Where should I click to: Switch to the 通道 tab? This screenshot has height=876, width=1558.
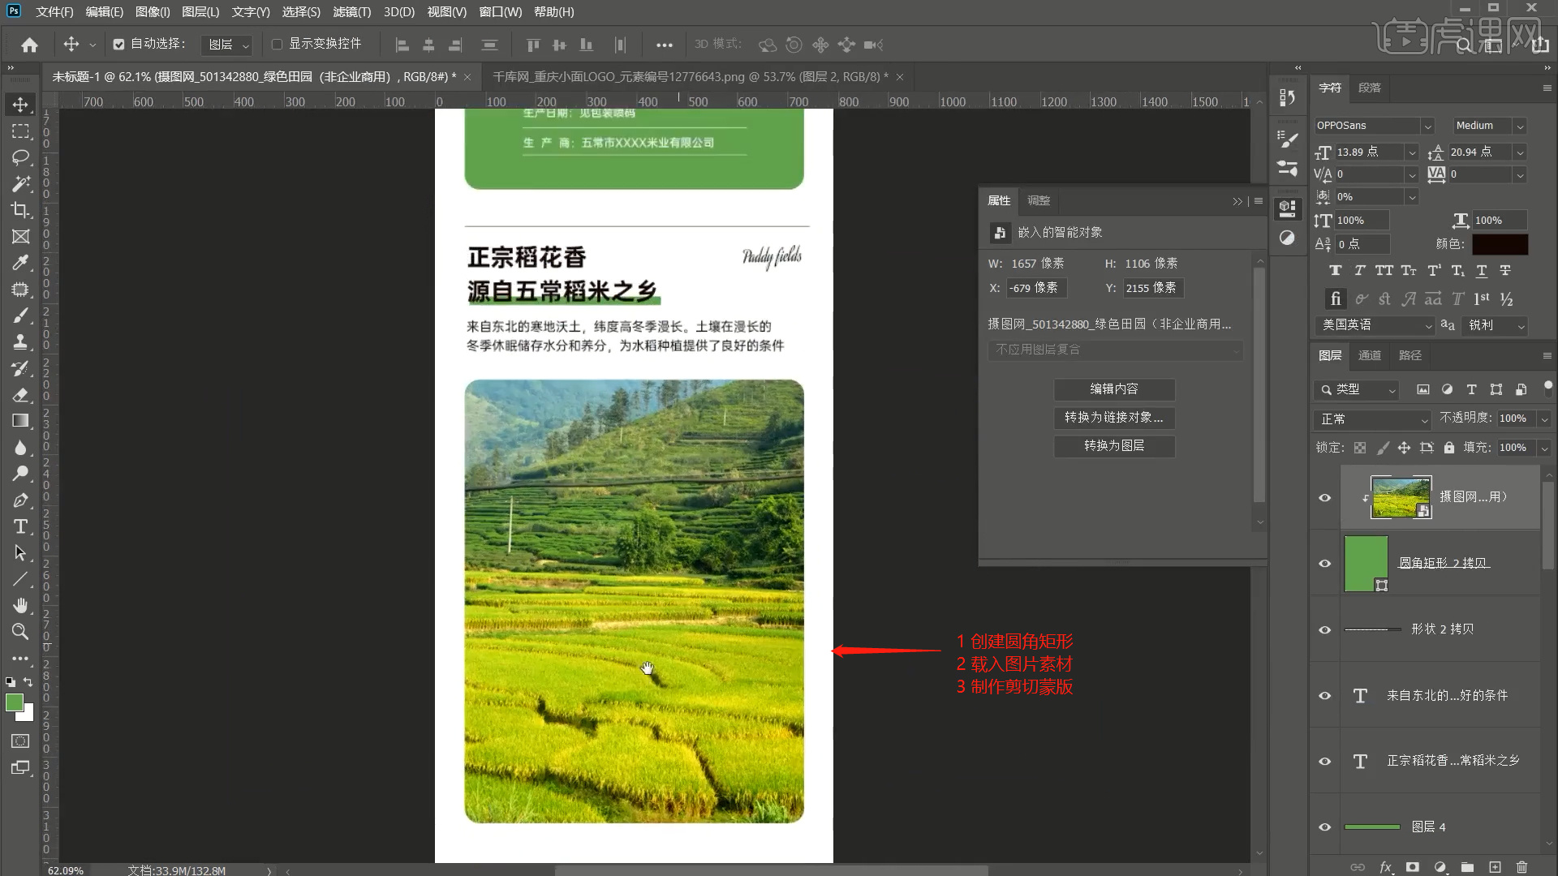1370,355
